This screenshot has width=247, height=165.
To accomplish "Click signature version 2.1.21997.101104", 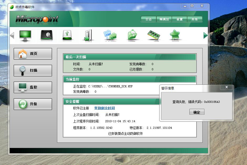I will pos(159,128).
